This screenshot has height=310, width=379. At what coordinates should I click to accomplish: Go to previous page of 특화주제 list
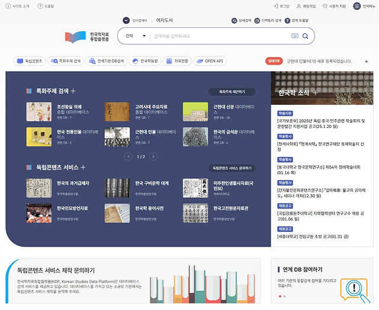click(x=129, y=156)
